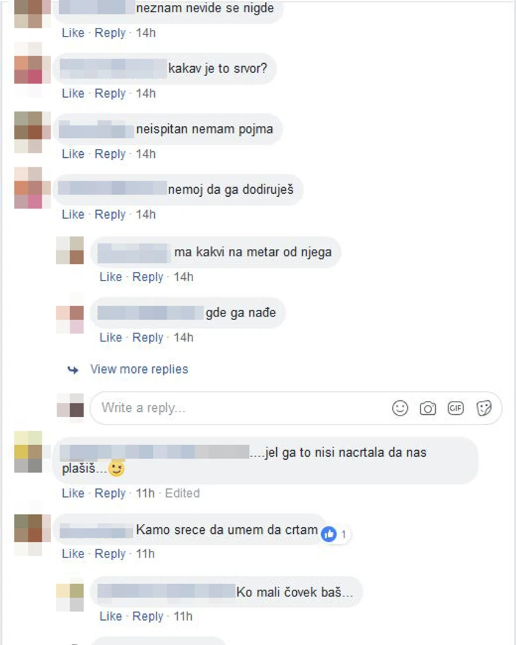Click the curved arrow beside View more replies

pyautogui.click(x=73, y=370)
